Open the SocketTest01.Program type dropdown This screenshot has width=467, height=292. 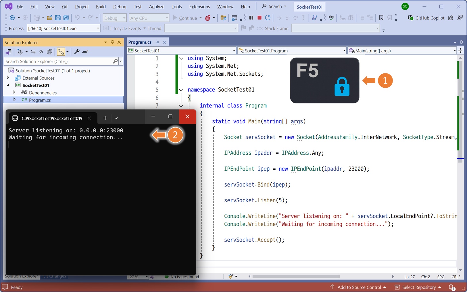[292, 51]
